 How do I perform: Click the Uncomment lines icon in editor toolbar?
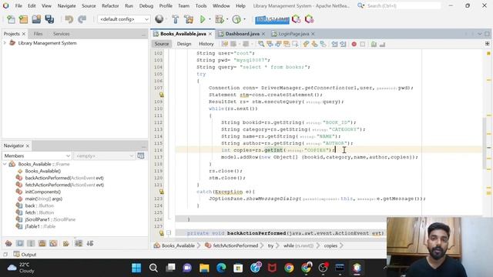point(382,45)
